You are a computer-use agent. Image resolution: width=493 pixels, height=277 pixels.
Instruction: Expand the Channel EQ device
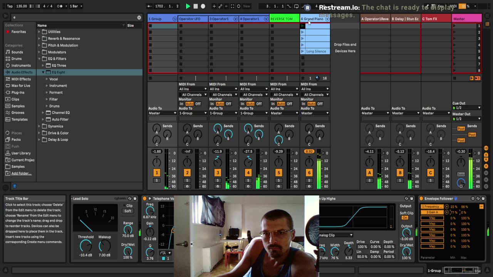tap(43, 113)
